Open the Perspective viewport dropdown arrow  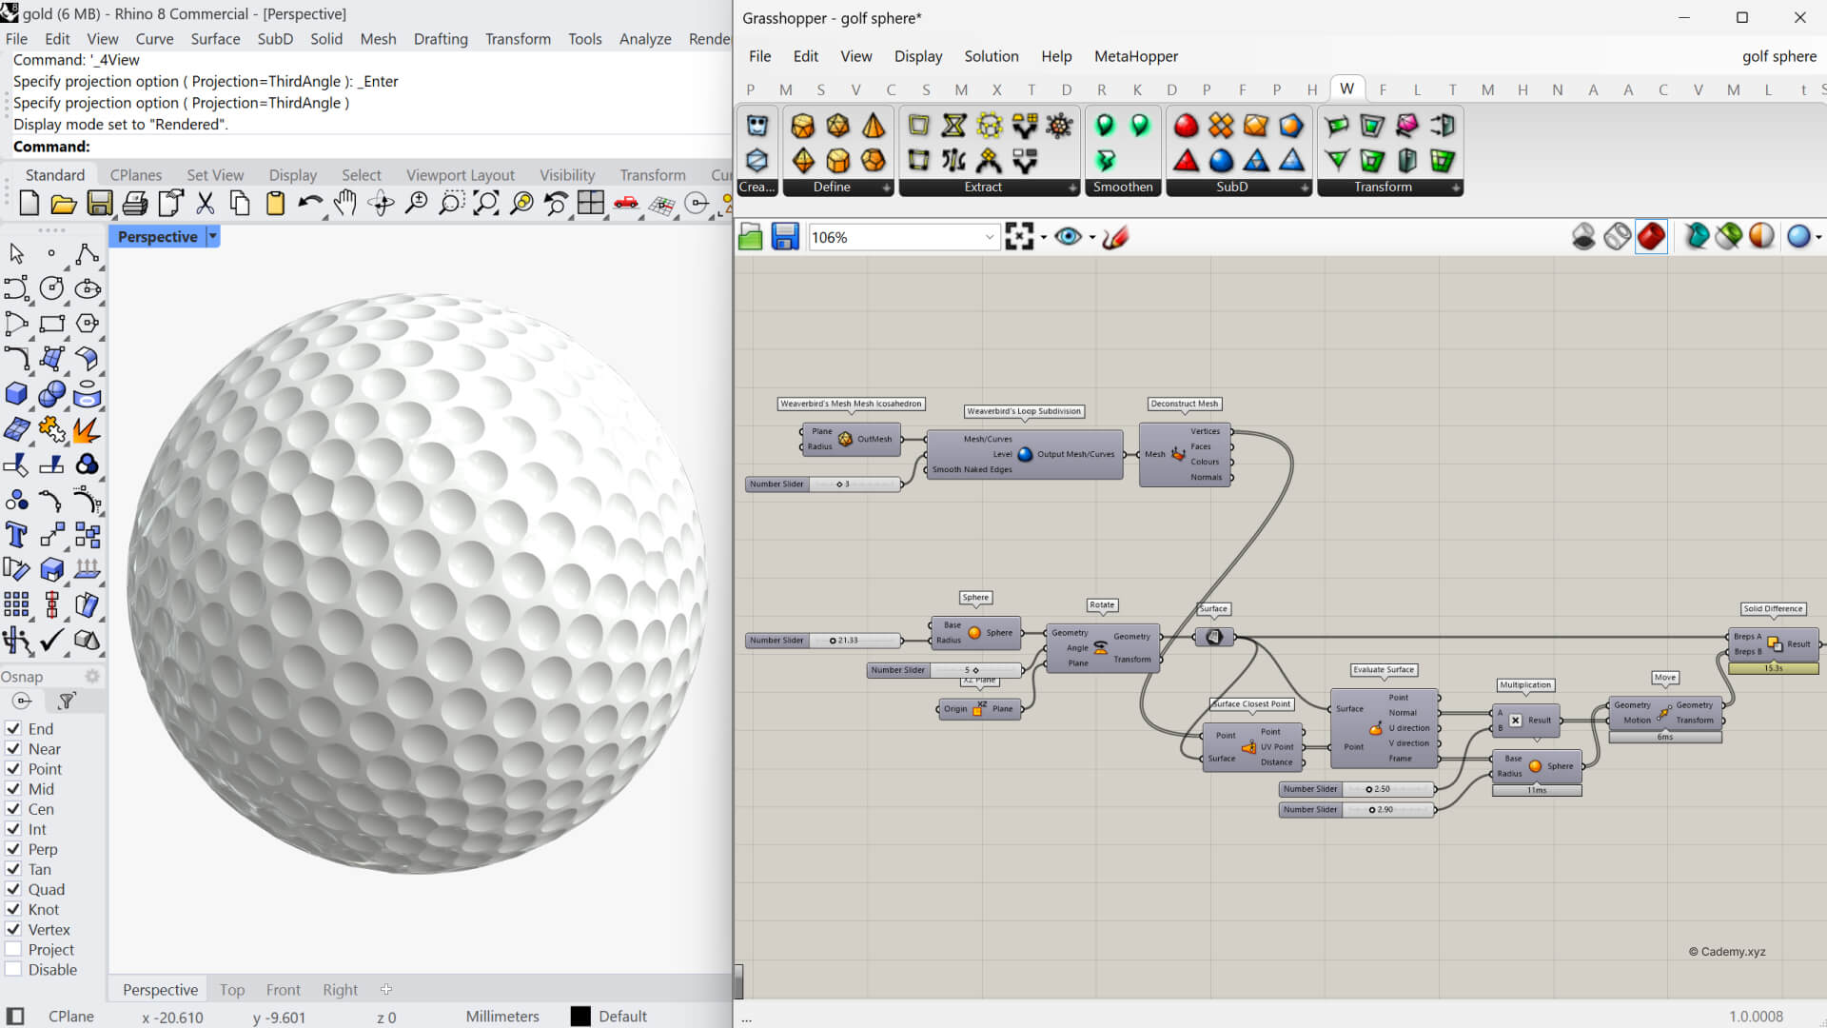click(x=213, y=236)
